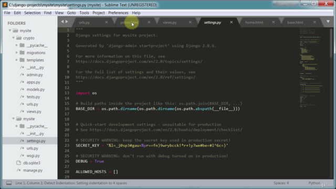The width and height of the screenshot is (336, 189).
Task: Open the Edit menu
Action: [x=17, y=13]
